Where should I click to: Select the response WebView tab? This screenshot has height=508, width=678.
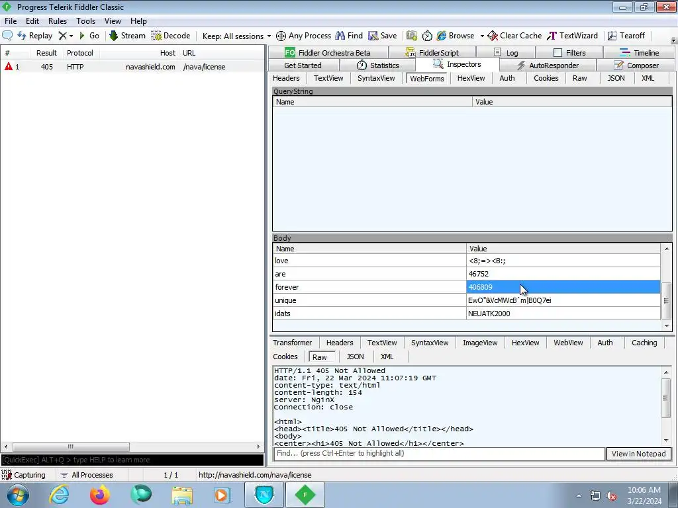(x=568, y=343)
